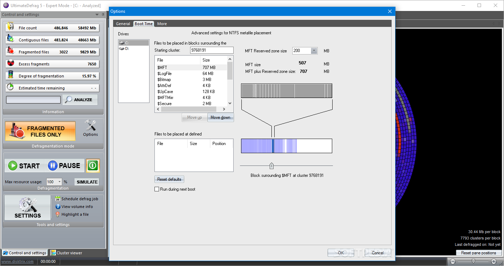Click the block position slider handle
Viewport: 504px width, 266px height.
(x=271, y=166)
